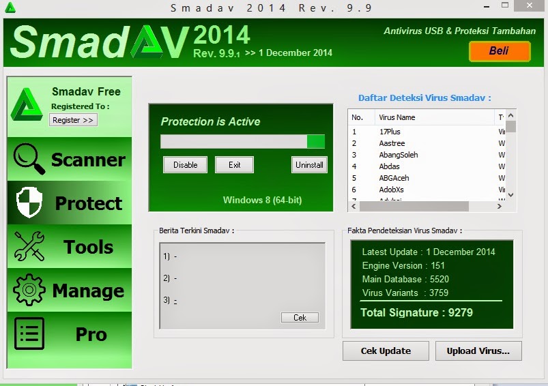Click the orange Beli button

500,51
